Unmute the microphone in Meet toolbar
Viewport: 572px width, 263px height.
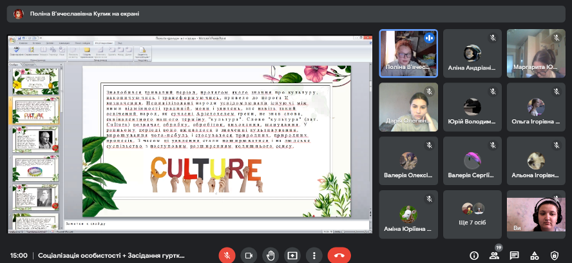226,255
